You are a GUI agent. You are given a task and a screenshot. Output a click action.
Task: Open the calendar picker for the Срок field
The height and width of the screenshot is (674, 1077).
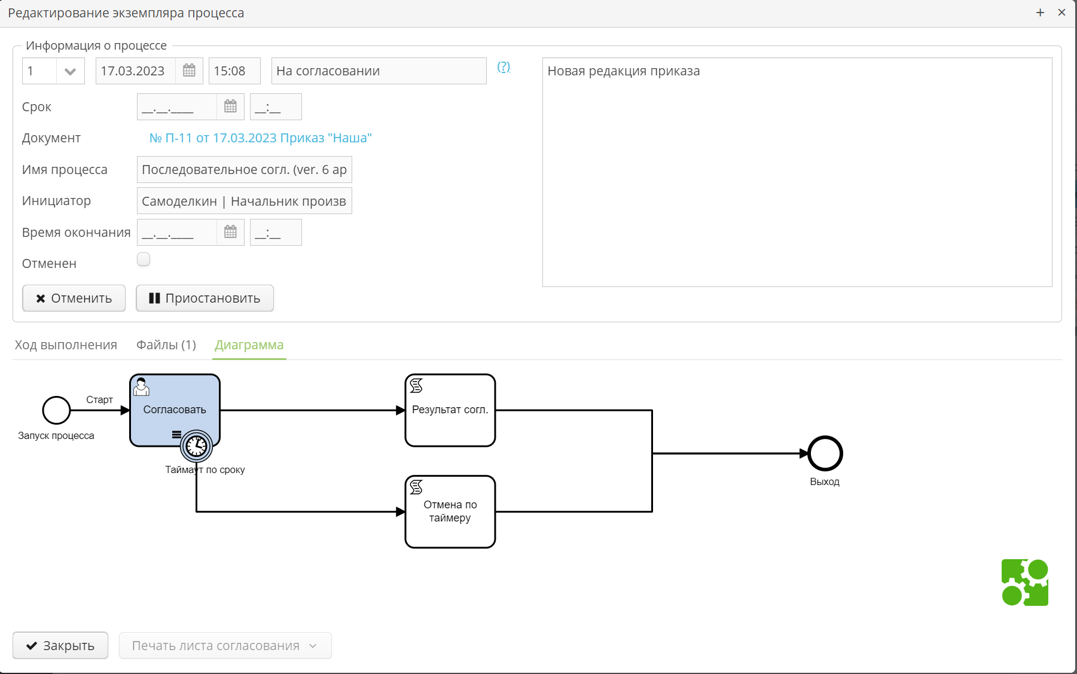(x=230, y=106)
